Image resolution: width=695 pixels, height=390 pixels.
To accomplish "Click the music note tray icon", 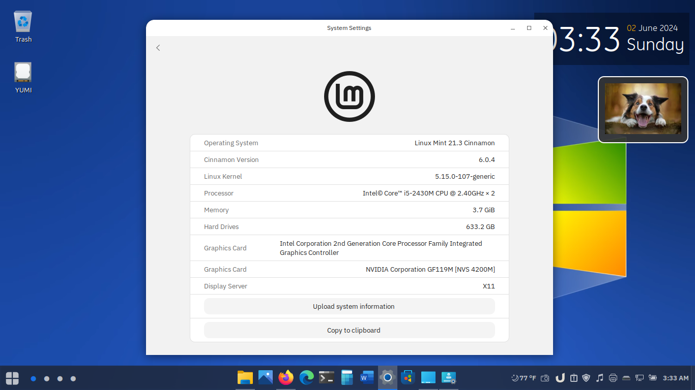I will pos(600,378).
